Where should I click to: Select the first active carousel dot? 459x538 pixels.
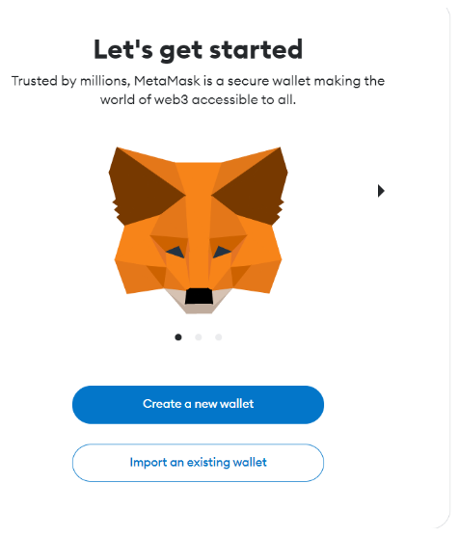178,337
